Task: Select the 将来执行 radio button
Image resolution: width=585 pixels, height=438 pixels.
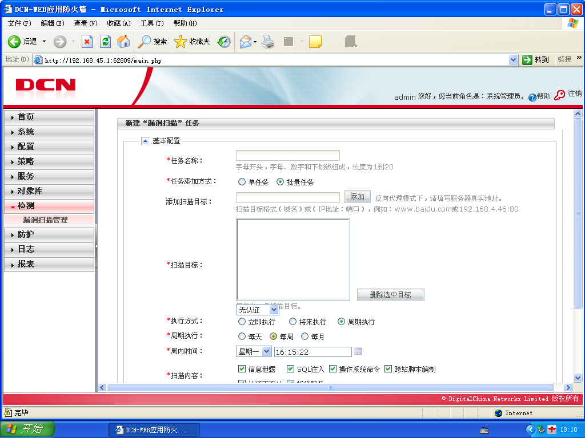Action: (x=292, y=322)
